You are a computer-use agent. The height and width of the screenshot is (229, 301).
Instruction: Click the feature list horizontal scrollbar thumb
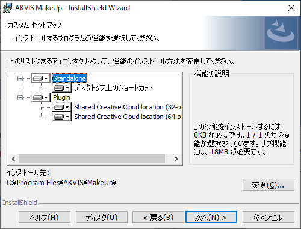92,159
